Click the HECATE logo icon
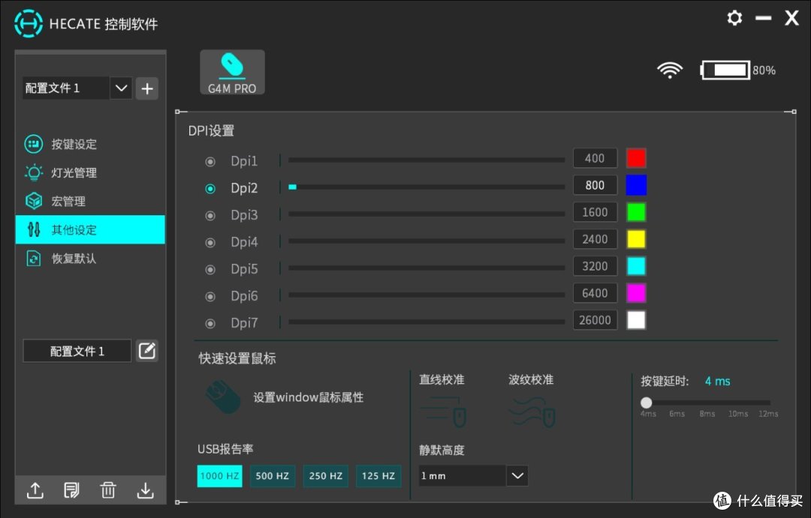Screen dimensions: 811x518 [x=29, y=23]
